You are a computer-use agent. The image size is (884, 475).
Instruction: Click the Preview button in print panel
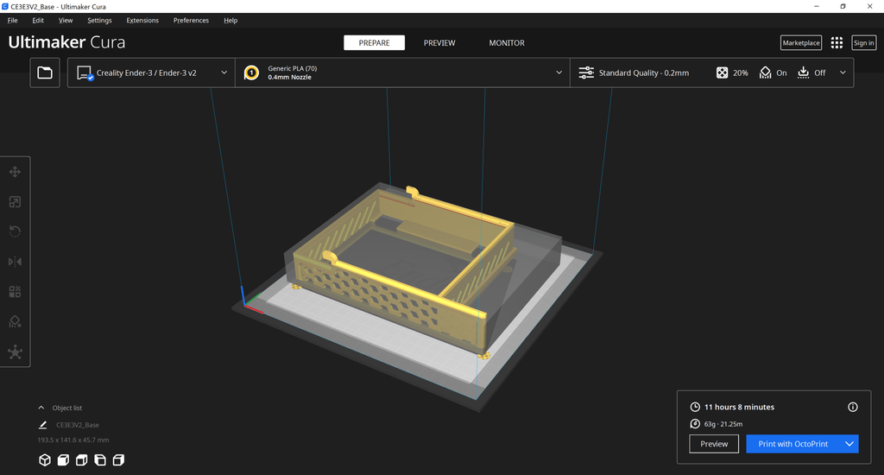(714, 444)
